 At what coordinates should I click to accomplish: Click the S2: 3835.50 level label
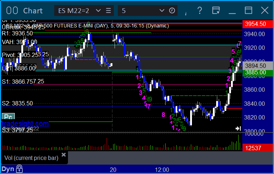point(17,103)
